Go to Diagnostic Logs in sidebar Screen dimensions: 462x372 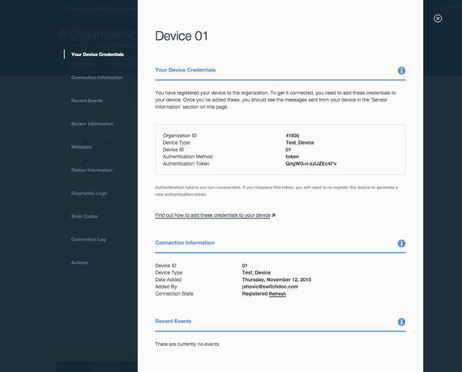click(88, 193)
